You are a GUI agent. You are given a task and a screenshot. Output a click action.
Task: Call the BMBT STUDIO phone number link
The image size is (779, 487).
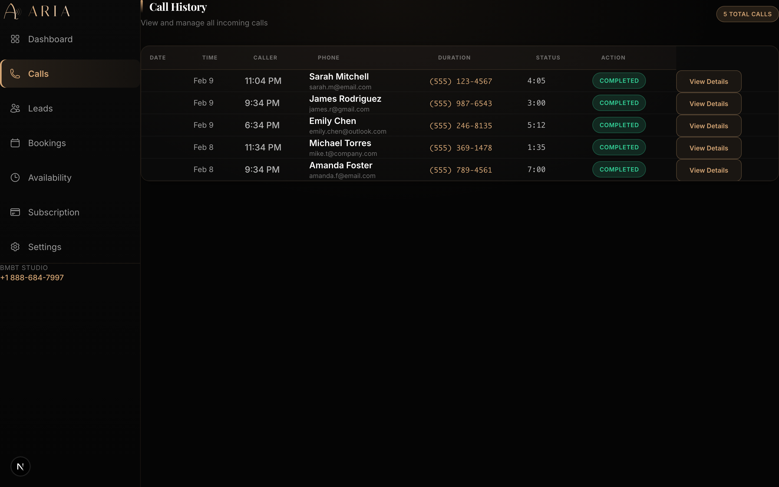pos(32,277)
